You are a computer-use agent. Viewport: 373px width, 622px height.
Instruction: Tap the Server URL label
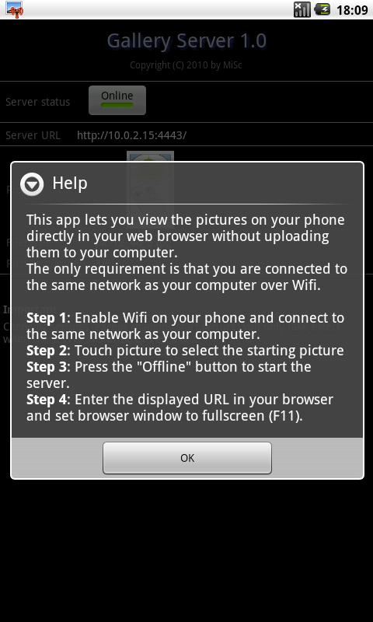click(x=33, y=135)
